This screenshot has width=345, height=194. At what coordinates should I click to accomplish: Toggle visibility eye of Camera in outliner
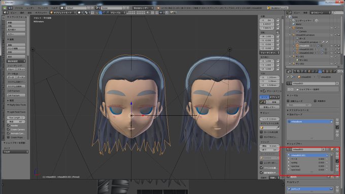click(x=332, y=28)
